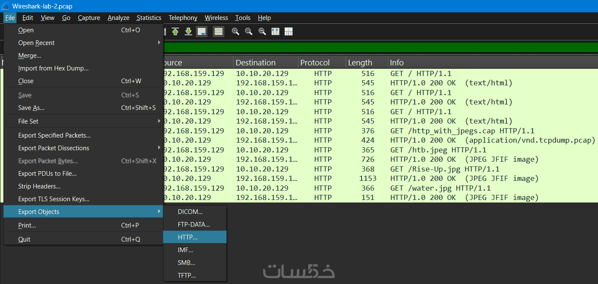598x284 pixels.
Task: Select Merge... in File menu
Action: click(83, 56)
